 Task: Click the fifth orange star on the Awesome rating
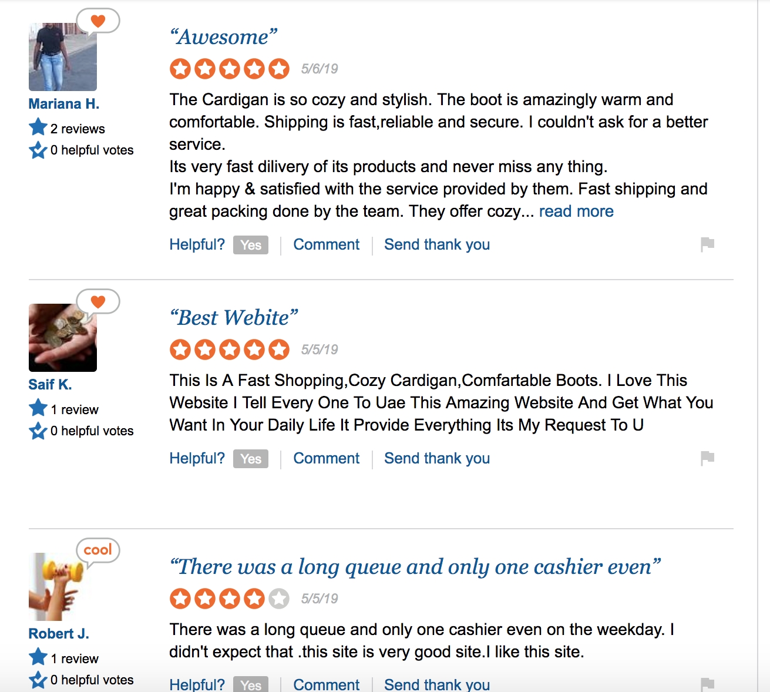click(279, 68)
